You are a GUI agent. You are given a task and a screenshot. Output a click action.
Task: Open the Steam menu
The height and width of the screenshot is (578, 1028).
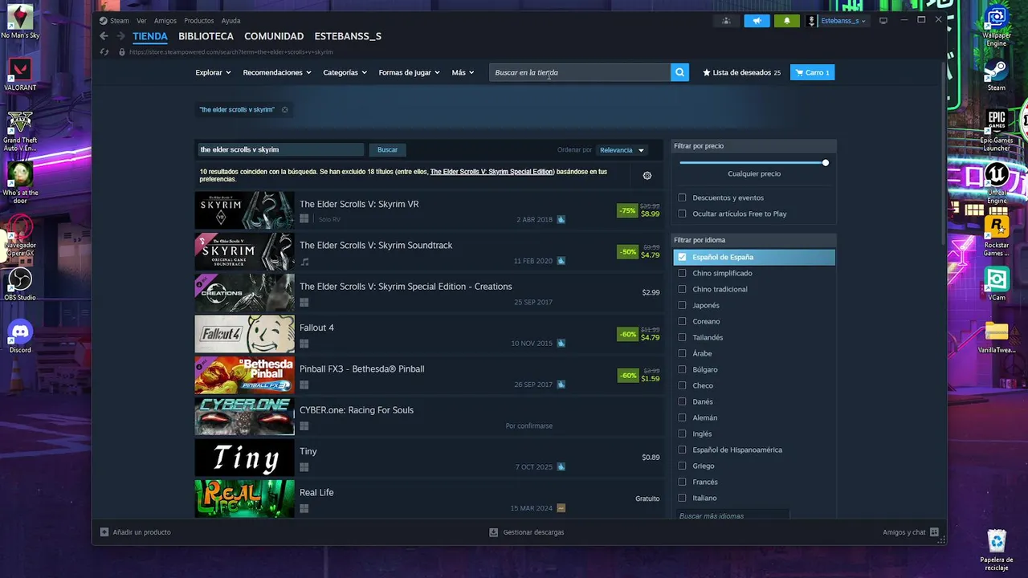[x=119, y=21]
